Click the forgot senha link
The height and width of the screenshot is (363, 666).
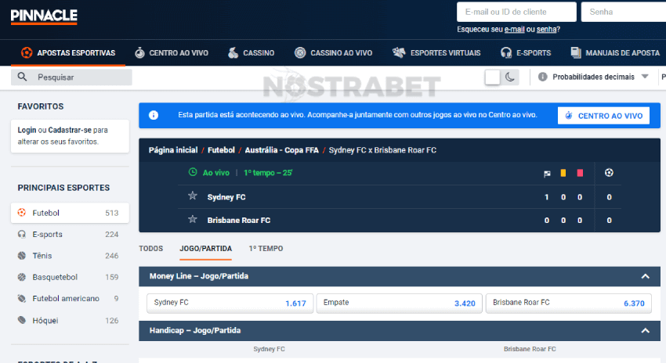(x=547, y=29)
